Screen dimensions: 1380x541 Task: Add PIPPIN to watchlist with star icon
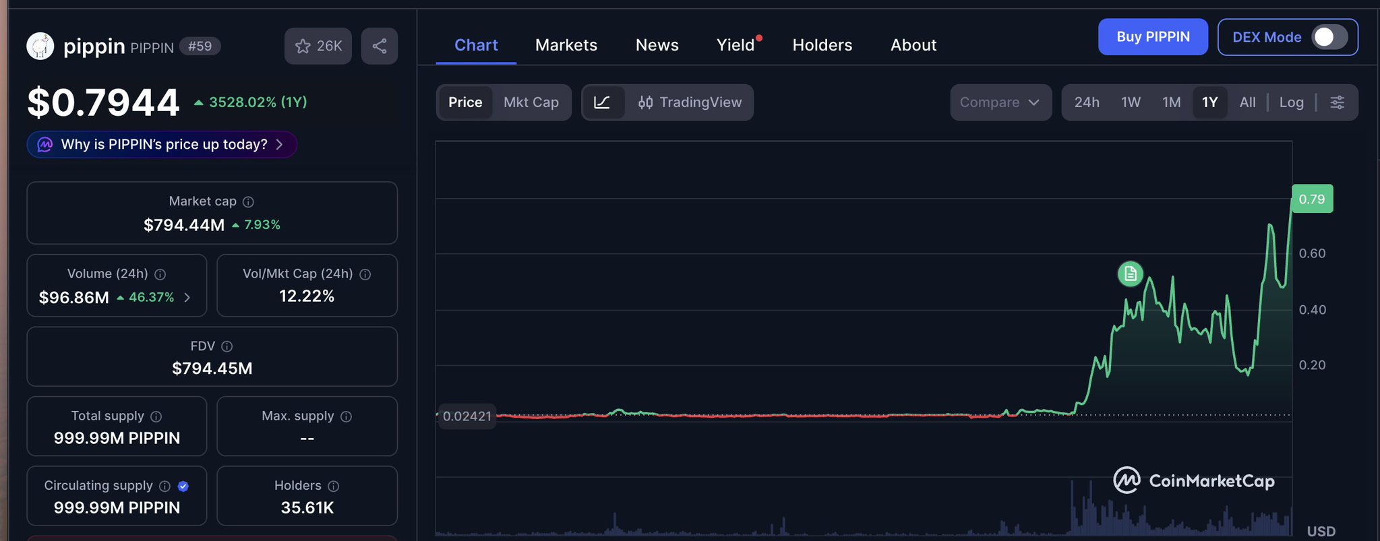[318, 46]
